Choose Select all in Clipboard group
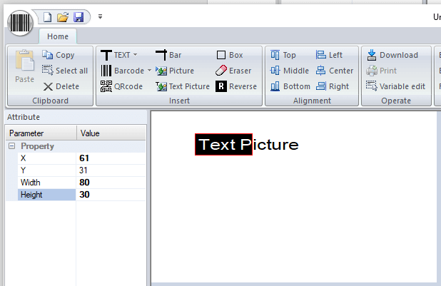The height and width of the screenshot is (286, 441). [65, 71]
